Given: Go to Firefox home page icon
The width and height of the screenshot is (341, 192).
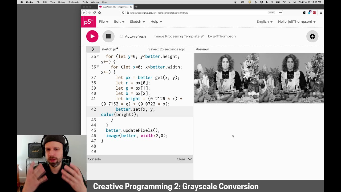Looking at the screenshot, I should click(99, 13).
